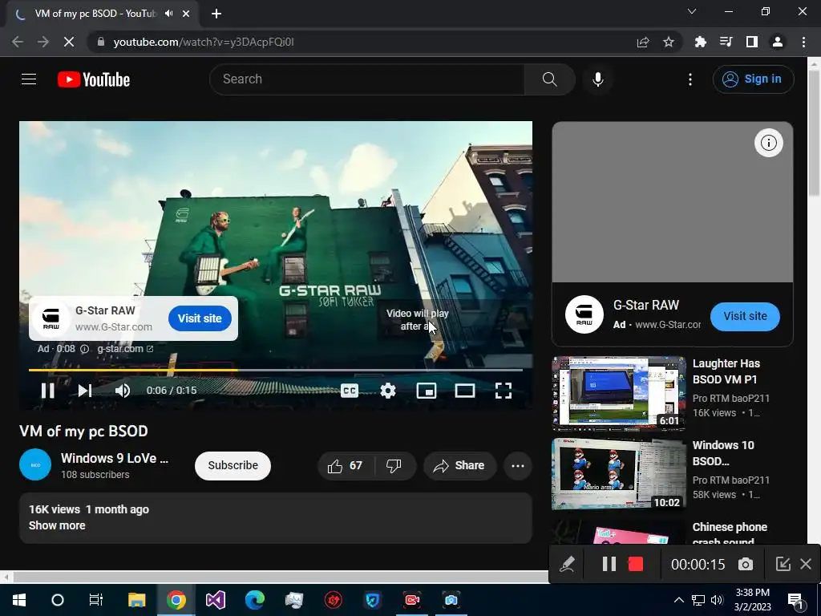The image size is (821, 616).
Task: Mute the player volume speaker
Action: (123, 391)
